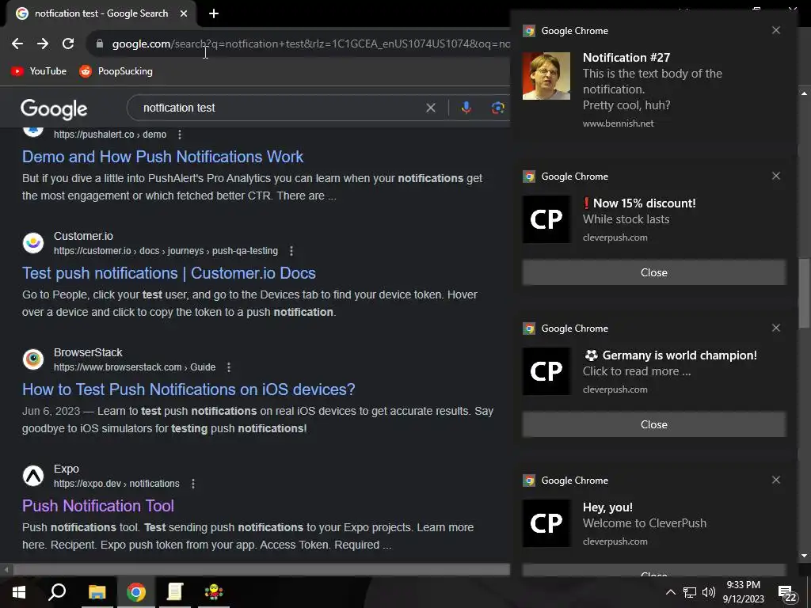Open a new Chrome tab
Viewport: 811px width, 608px height.
pos(214,13)
